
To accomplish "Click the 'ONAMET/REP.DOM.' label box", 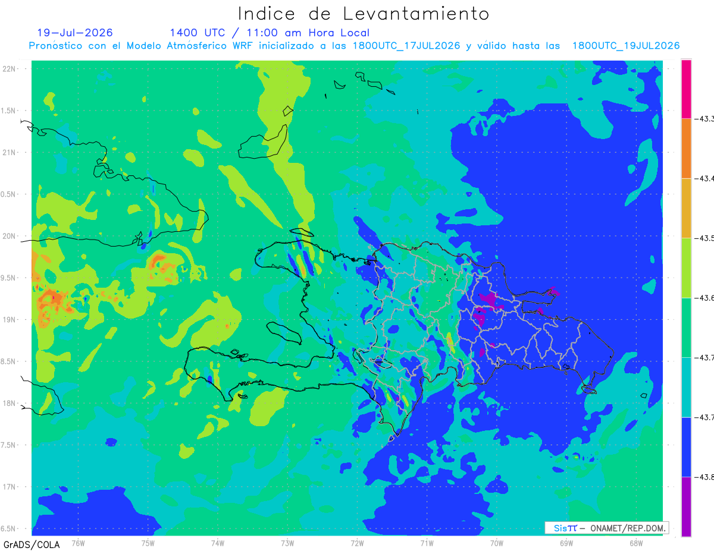I will pos(606,528).
